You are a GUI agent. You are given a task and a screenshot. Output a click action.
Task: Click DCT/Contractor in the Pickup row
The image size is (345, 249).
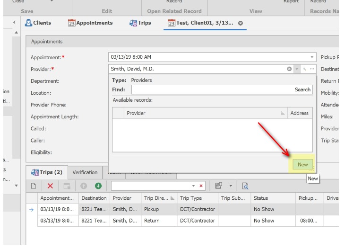[x=198, y=209]
